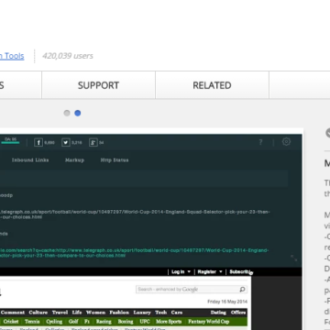Viewport: 330px width, 330px height.
Task: Select Tennis in sports subnav
Action: pyautogui.click(x=32, y=322)
